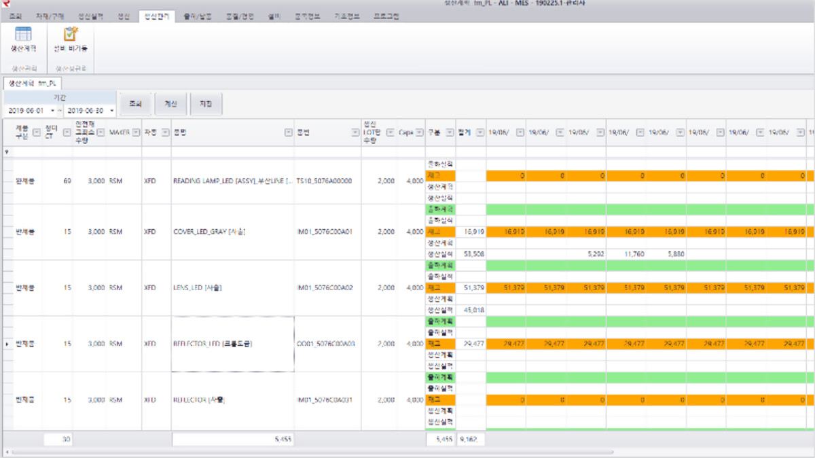
Task: Click the 16,919 value in 합계 column
Action: click(471, 232)
